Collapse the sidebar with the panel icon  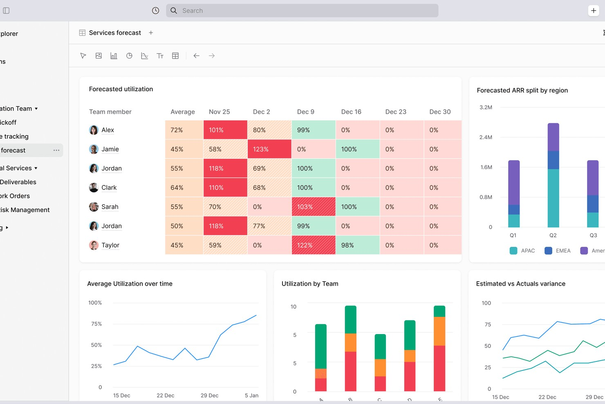(x=6, y=10)
